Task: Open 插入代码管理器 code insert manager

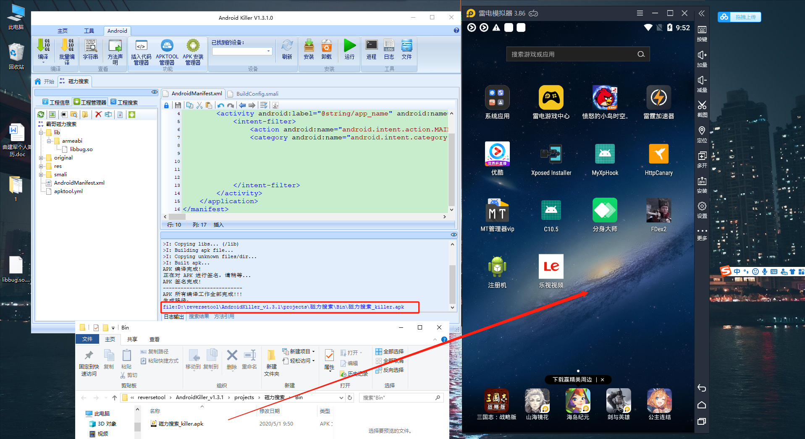Action: (x=141, y=51)
